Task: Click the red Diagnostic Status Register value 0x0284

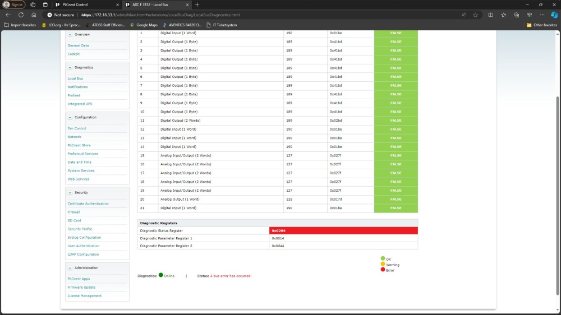Action: tap(343, 230)
